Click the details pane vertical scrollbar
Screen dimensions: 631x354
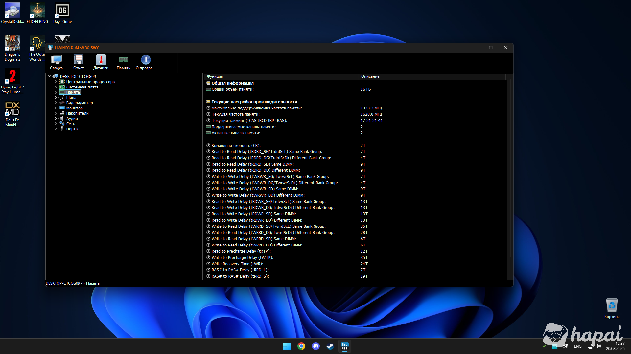click(510, 167)
